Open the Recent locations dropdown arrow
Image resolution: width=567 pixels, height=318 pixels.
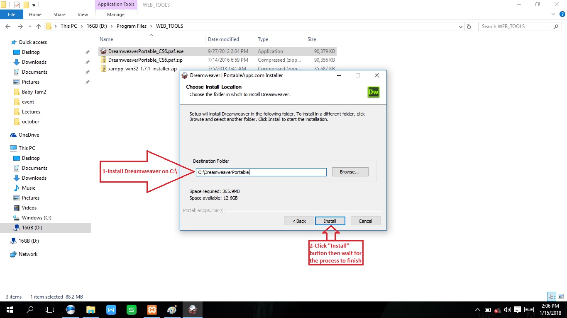pyautogui.click(x=29, y=26)
